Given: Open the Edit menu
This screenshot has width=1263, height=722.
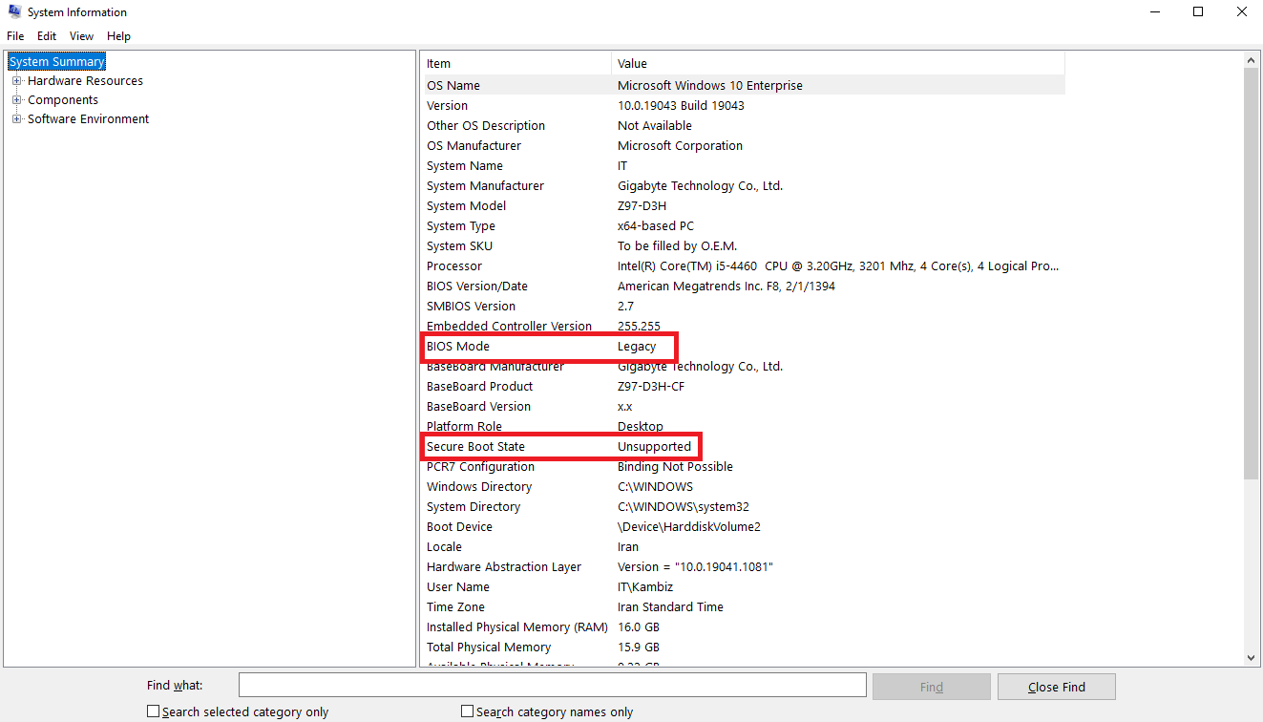Looking at the screenshot, I should (47, 36).
